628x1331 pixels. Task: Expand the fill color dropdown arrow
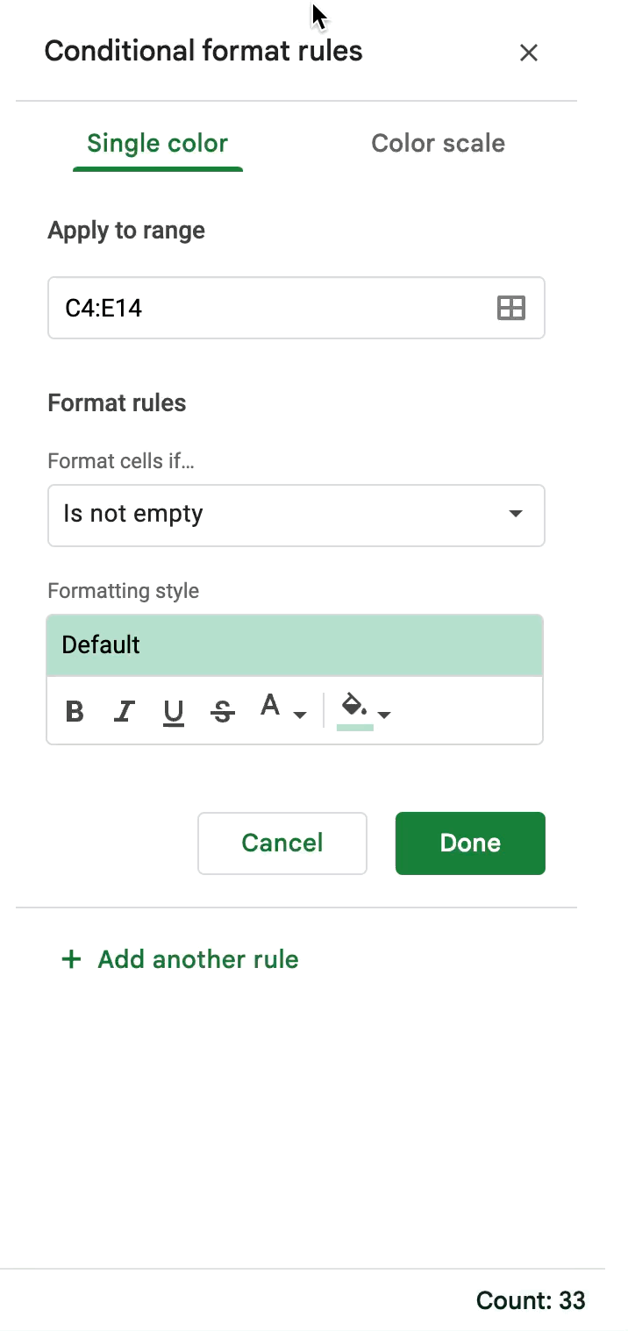click(x=384, y=715)
